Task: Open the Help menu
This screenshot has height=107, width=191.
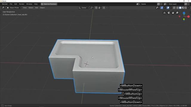Action: coord(36,4)
